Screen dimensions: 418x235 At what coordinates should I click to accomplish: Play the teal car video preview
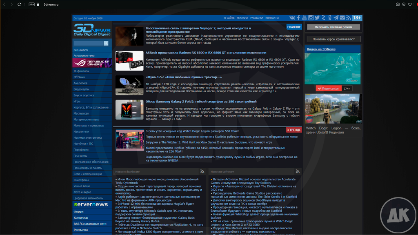point(332,69)
